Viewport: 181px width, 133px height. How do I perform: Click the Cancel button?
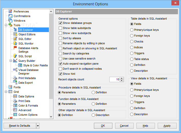tap(124, 126)
